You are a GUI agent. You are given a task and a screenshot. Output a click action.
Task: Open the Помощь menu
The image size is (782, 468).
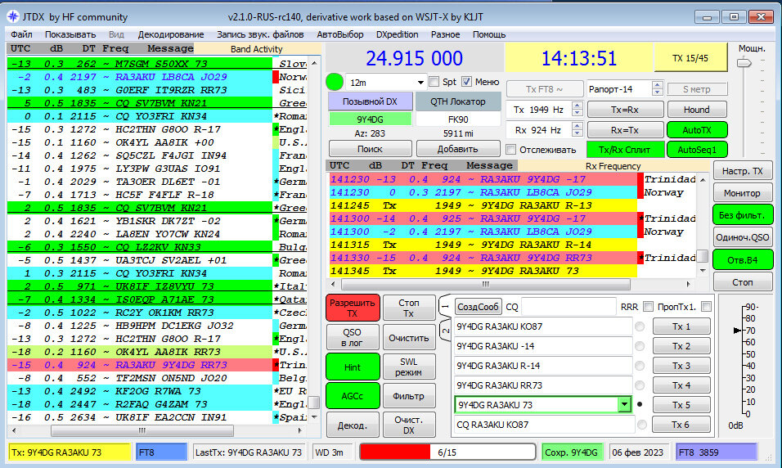(489, 34)
